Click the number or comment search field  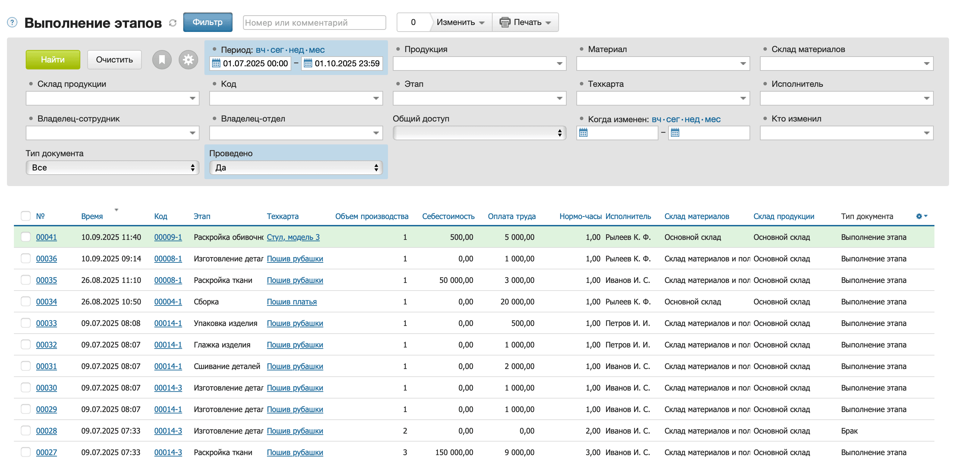[x=314, y=23]
